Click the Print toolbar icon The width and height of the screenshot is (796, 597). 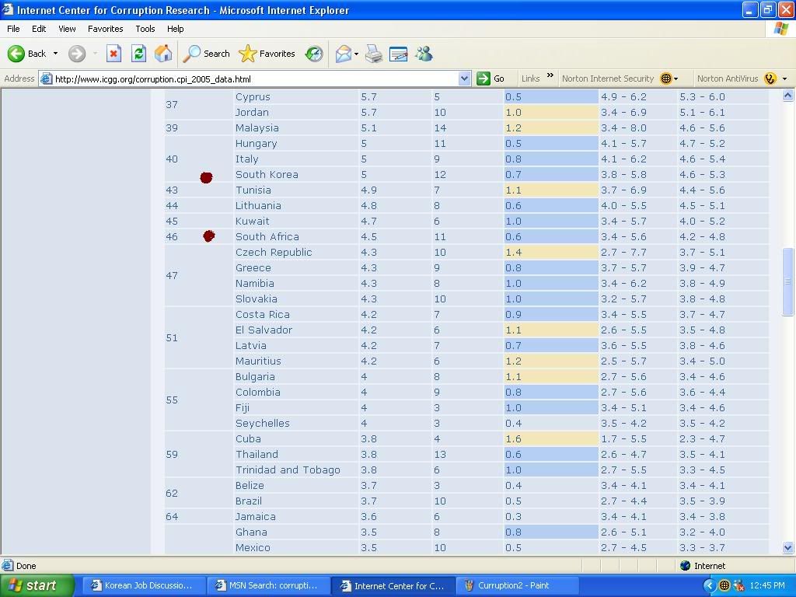374,54
